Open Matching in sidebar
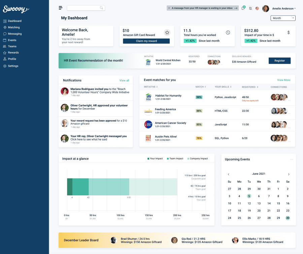The height and width of the screenshot is (254, 303). [x=11, y=27]
